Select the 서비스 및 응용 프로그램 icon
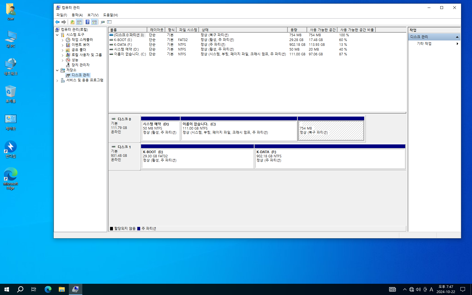The width and height of the screenshot is (472, 295). point(63,80)
